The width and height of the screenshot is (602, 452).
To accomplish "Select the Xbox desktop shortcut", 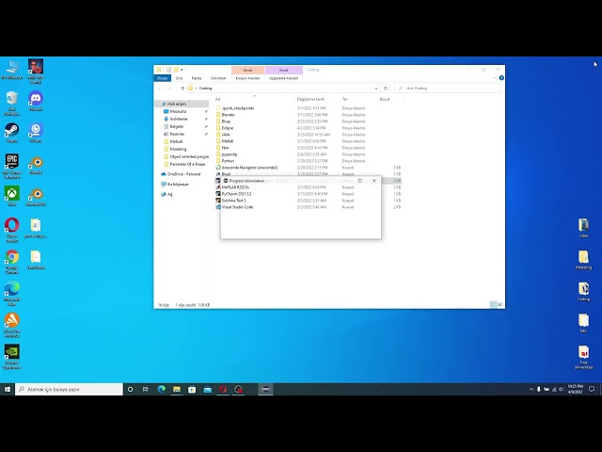I will click(x=12, y=196).
